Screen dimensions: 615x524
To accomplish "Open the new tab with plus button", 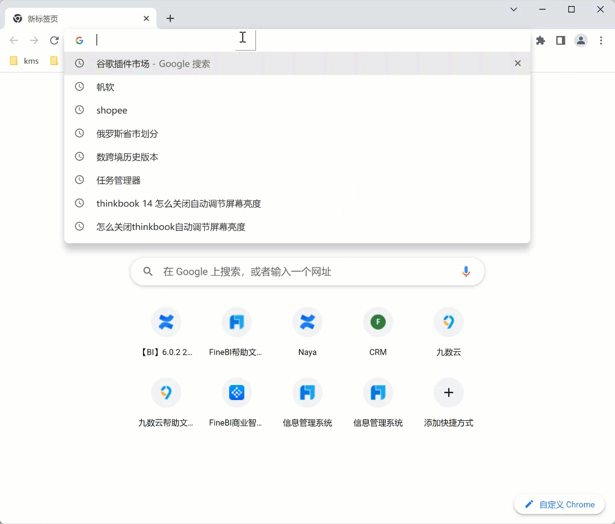I will (170, 18).
